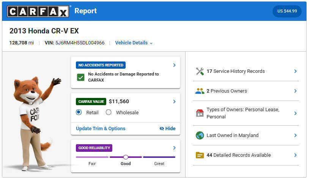Click the CARFAX logo in header

[38, 11]
